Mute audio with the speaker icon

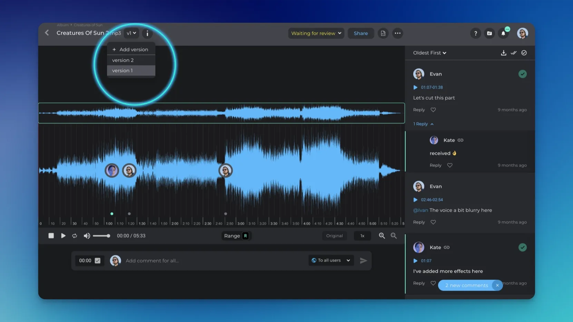pyautogui.click(x=87, y=236)
